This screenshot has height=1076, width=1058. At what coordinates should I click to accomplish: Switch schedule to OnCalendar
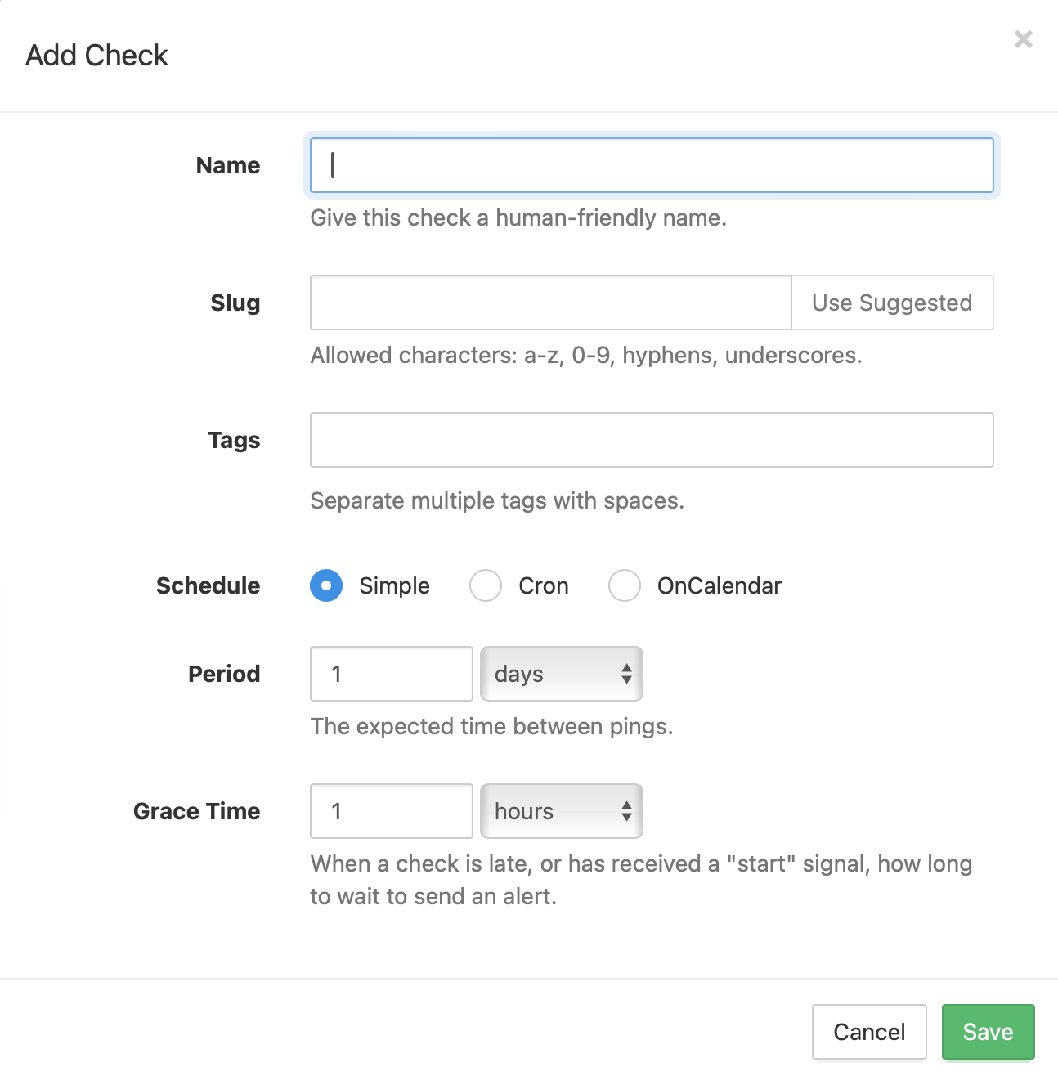pyautogui.click(x=625, y=585)
